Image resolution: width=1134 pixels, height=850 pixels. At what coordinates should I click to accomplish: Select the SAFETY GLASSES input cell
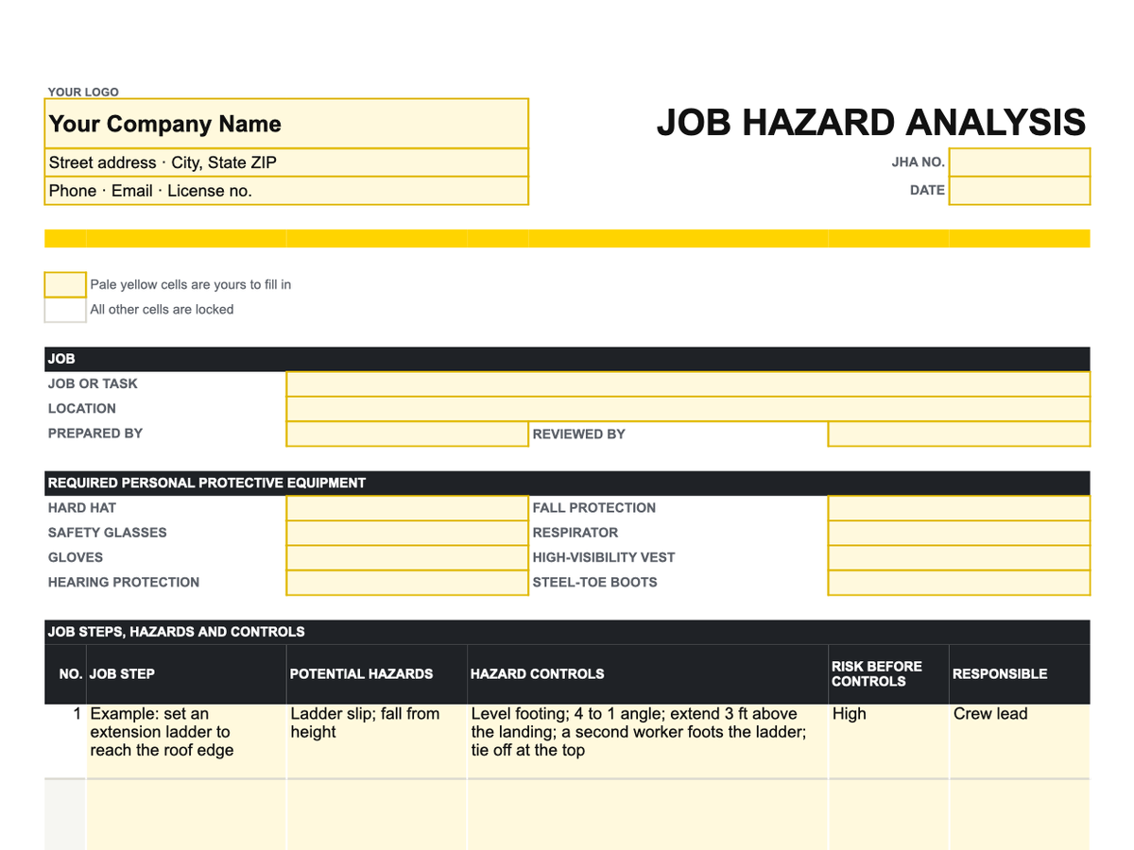(x=407, y=533)
